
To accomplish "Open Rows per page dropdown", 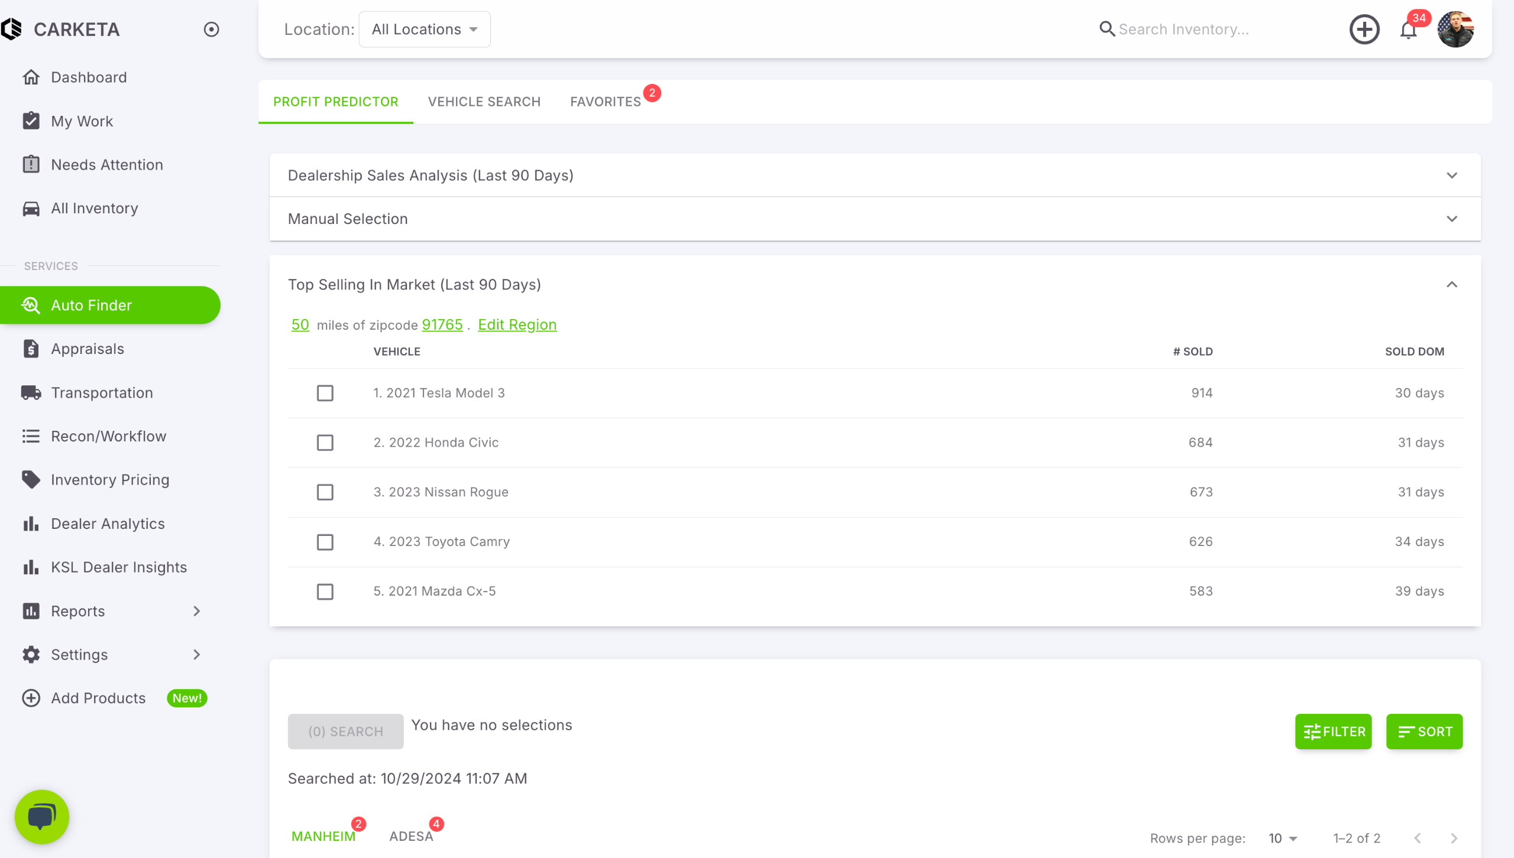I will tap(1282, 838).
